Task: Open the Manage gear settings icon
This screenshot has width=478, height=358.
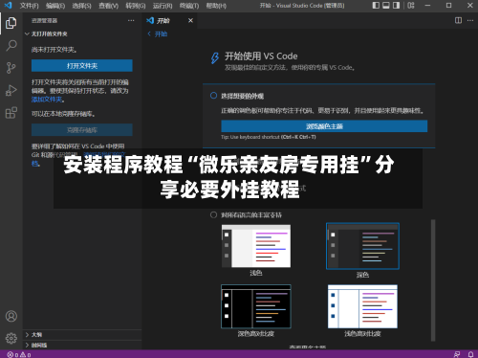Action: point(11,338)
